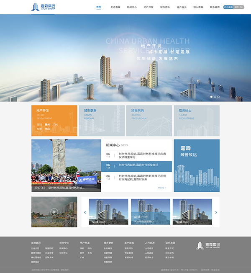Open 客户服务 in top navigation
Screen dimensions: 251x273
click(182, 7)
